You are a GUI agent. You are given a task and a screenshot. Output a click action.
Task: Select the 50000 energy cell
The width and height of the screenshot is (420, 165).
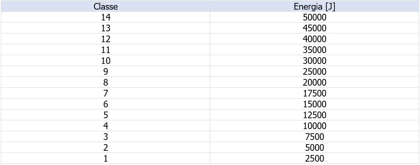[314, 17]
